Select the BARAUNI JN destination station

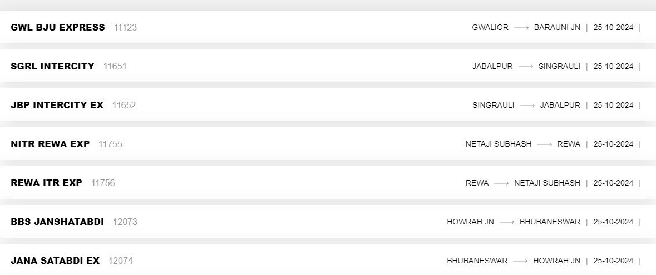click(x=557, y=27)
